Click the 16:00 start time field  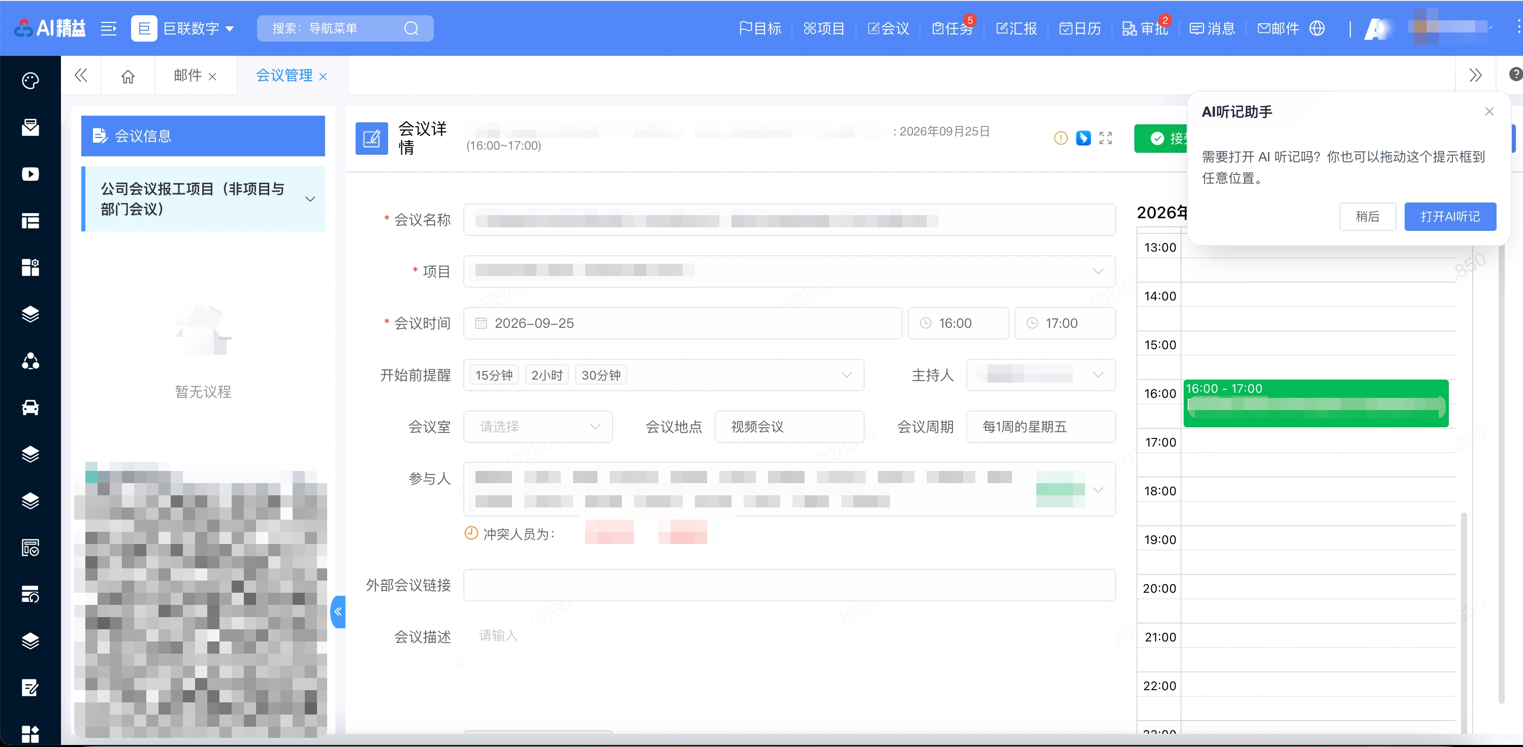959,323
